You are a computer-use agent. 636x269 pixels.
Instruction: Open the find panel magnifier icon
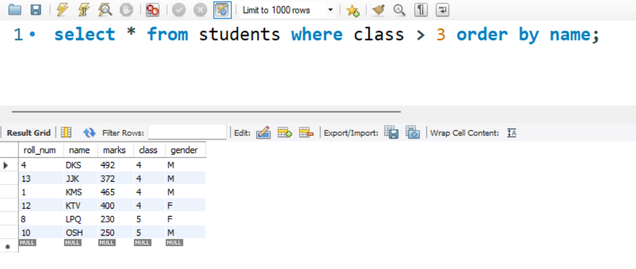point(399,10)
